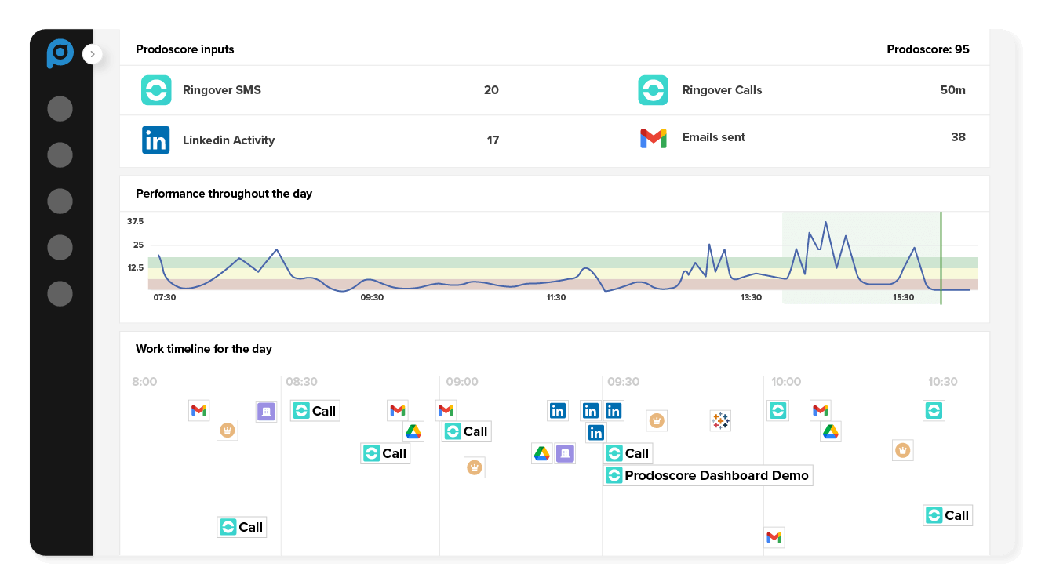1045x585 pixels.
Task: Expand the sidebar with the chevron arrow
Action: (93, 54)
